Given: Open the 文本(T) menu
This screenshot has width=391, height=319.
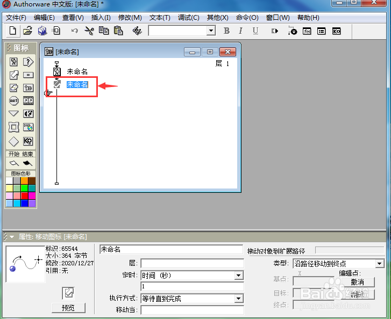Looking at the screenshot, I should click(x=160, y=18).
